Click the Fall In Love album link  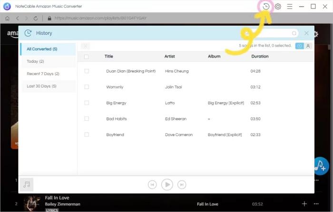click(x=207, y=204)
